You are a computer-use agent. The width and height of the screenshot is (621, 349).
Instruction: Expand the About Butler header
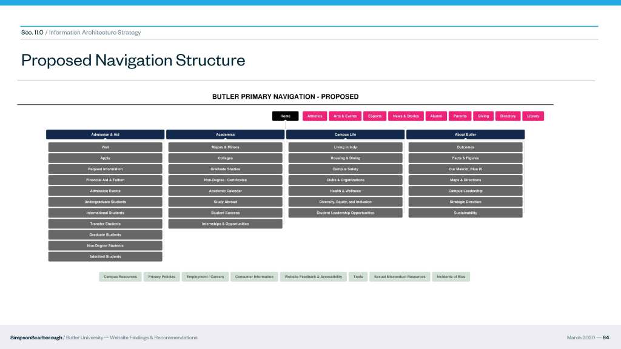(x=465, y=135)
